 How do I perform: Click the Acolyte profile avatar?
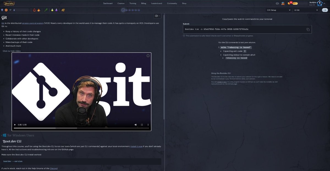(x=320, y=4)
